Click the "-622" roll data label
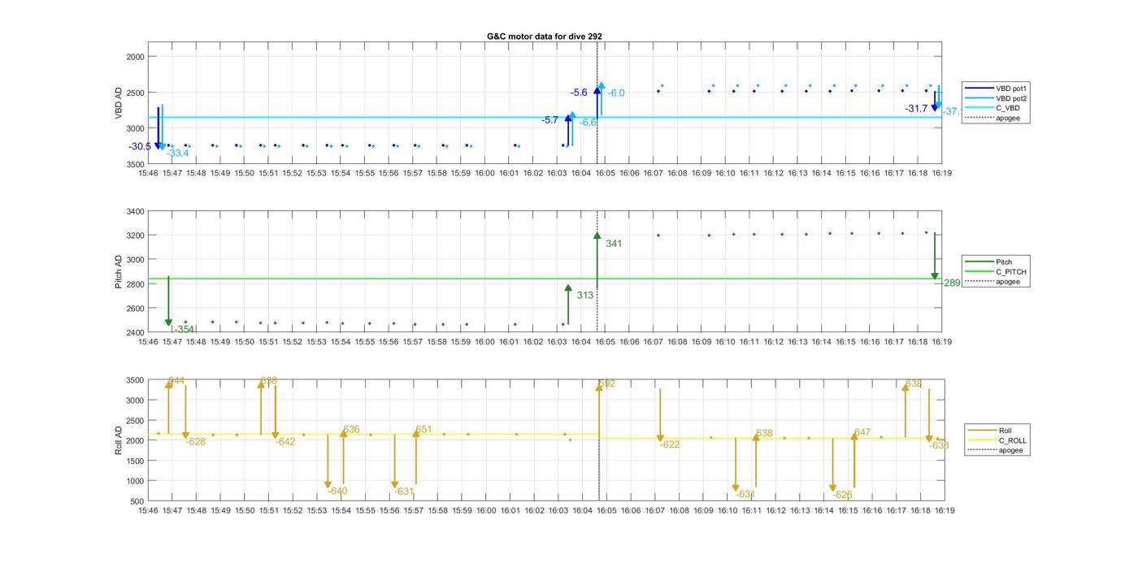1138x563 pixels. 670,444
